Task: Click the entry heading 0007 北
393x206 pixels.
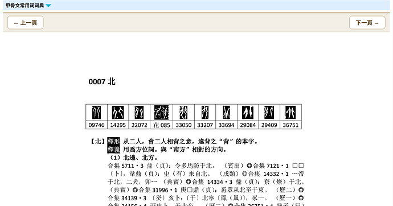Action: pyautogui.click(x=102, y=81)
